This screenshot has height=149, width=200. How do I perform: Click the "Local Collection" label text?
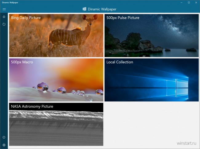(120, 62)
